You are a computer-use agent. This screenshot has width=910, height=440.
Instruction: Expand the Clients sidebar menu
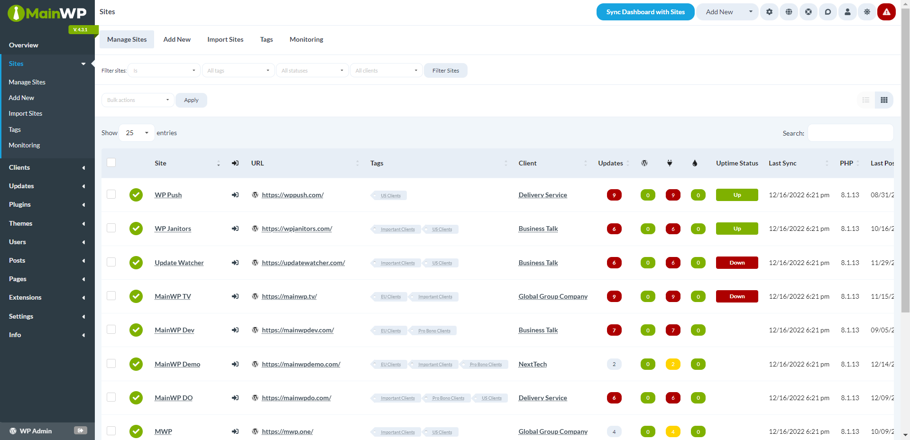47,167
